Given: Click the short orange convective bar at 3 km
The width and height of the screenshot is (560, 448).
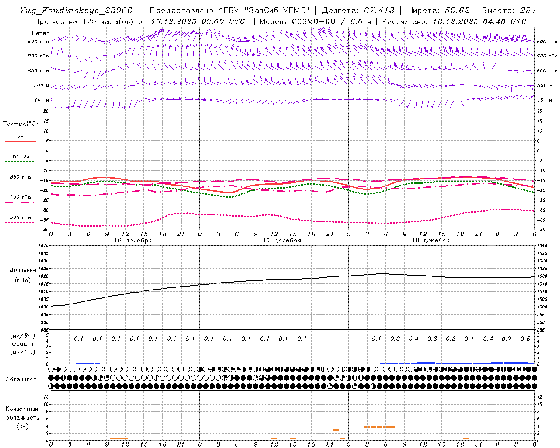Looking at the screenshot, I should [336, 430].
